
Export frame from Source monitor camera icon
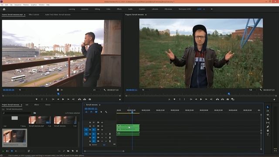click(x=90, y=99)
